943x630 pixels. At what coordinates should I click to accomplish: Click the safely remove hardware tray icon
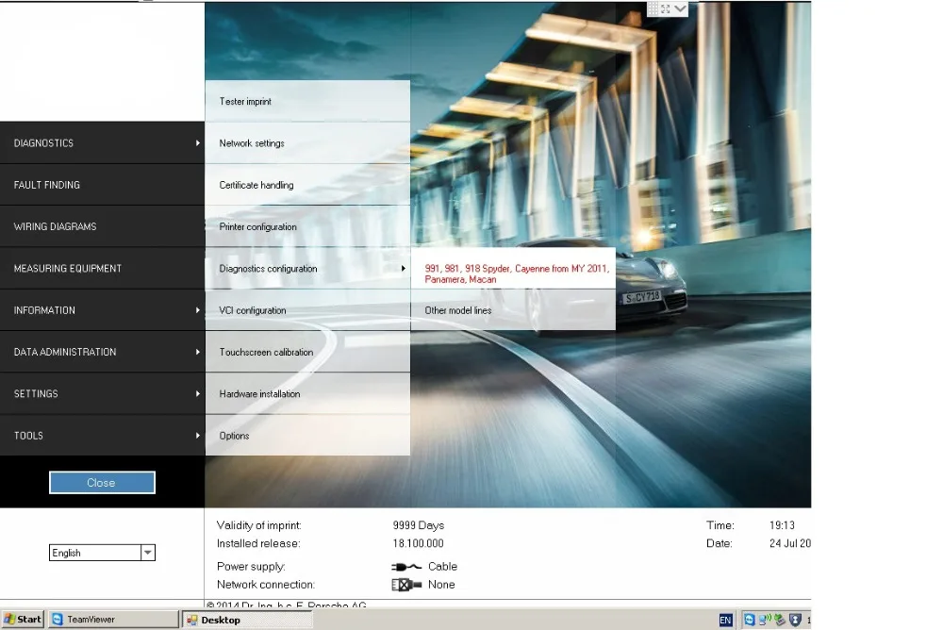(x=780, y=620)
